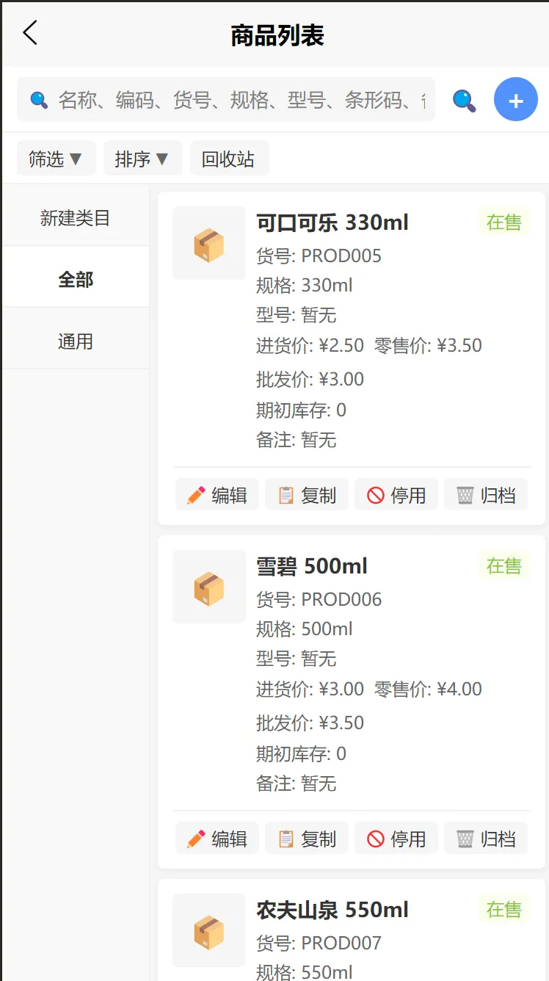
Task: Disable the 可口可乐 330ml product via 停用
Action: click(x=396, y=495)
